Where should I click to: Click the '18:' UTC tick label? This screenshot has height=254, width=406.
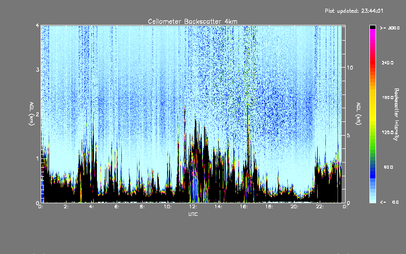coord(269,207)
